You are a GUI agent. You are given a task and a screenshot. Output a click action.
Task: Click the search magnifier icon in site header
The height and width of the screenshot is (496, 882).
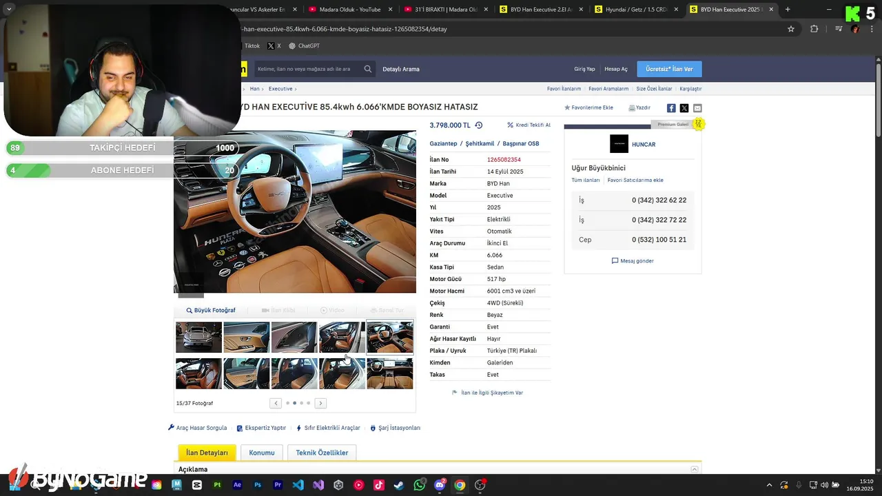(x=368, y=69)
